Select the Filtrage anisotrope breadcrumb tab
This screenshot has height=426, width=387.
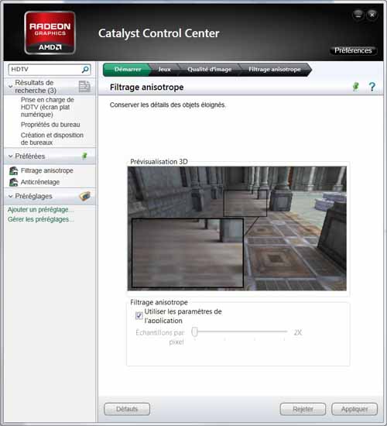tap(275, 70)
